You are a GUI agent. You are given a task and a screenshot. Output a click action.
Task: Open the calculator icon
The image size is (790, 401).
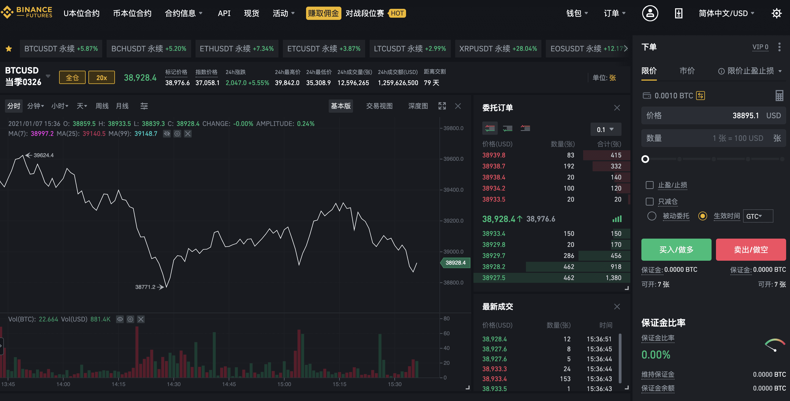779,95
